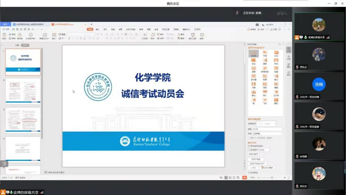This screenshot has height=195, width=346.
Task: Open the 动画 side panel icon
Action: coord(289,57)
